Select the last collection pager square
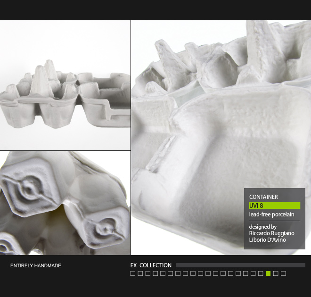This screenshot has height=297, width=311. pyautogui.click(x=283, y=273)
